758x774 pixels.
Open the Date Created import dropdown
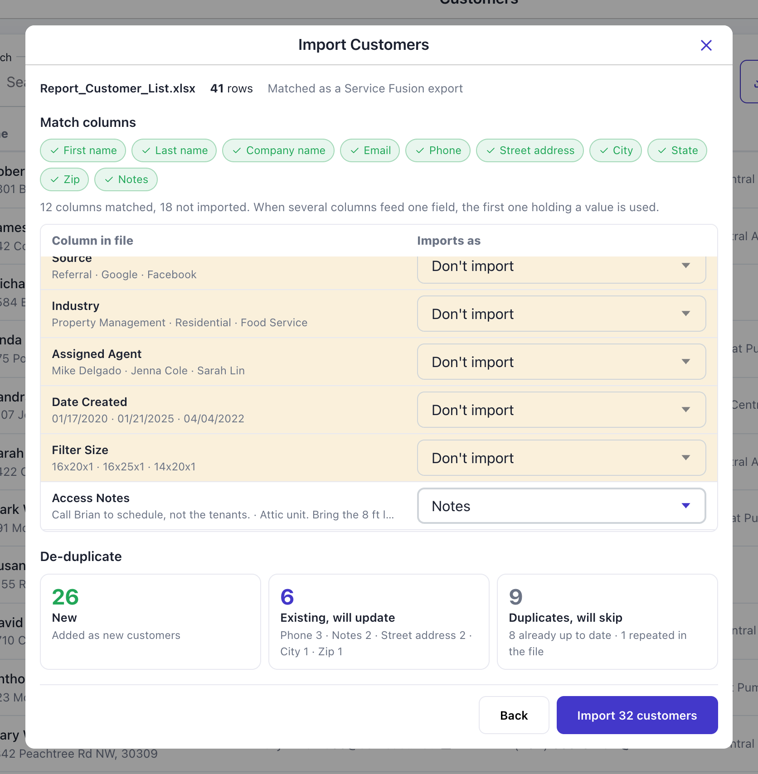(561, 410)
